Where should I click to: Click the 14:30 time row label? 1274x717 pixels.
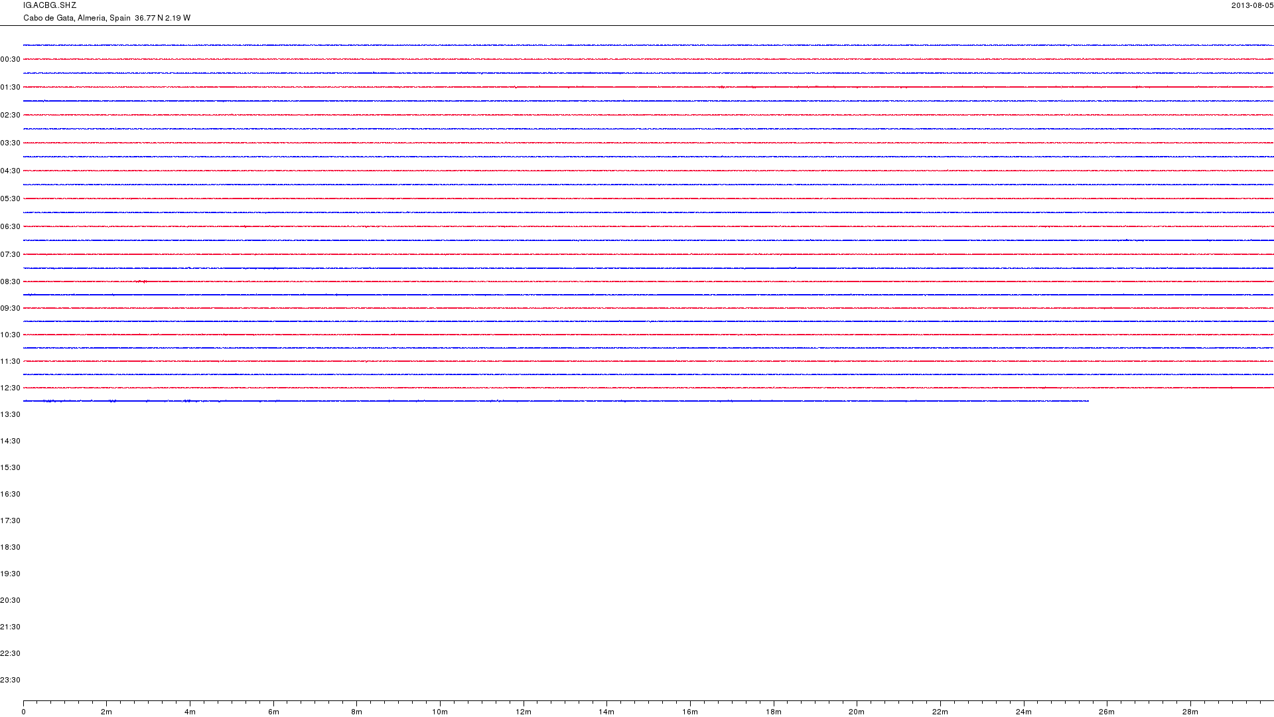(11, 441)
